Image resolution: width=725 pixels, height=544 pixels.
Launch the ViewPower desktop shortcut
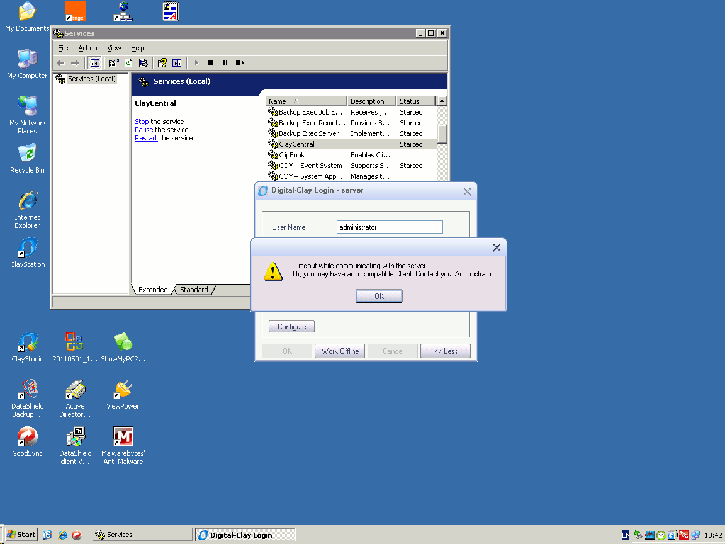pyautogui.click(x=123, y=395)
